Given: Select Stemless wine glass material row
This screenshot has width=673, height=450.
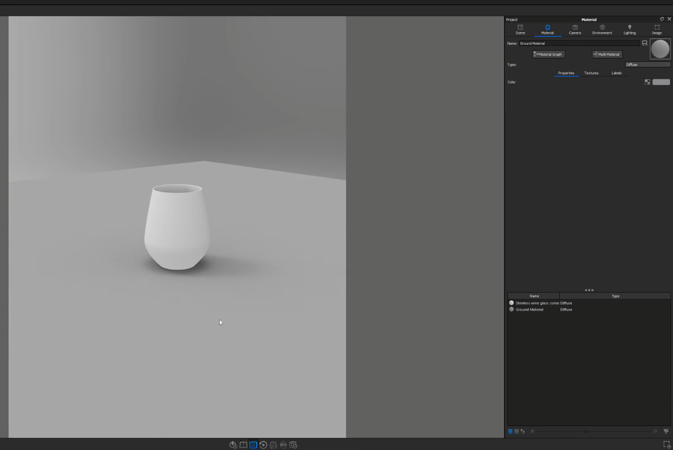Looking at the screenshot, I should 589,303.
